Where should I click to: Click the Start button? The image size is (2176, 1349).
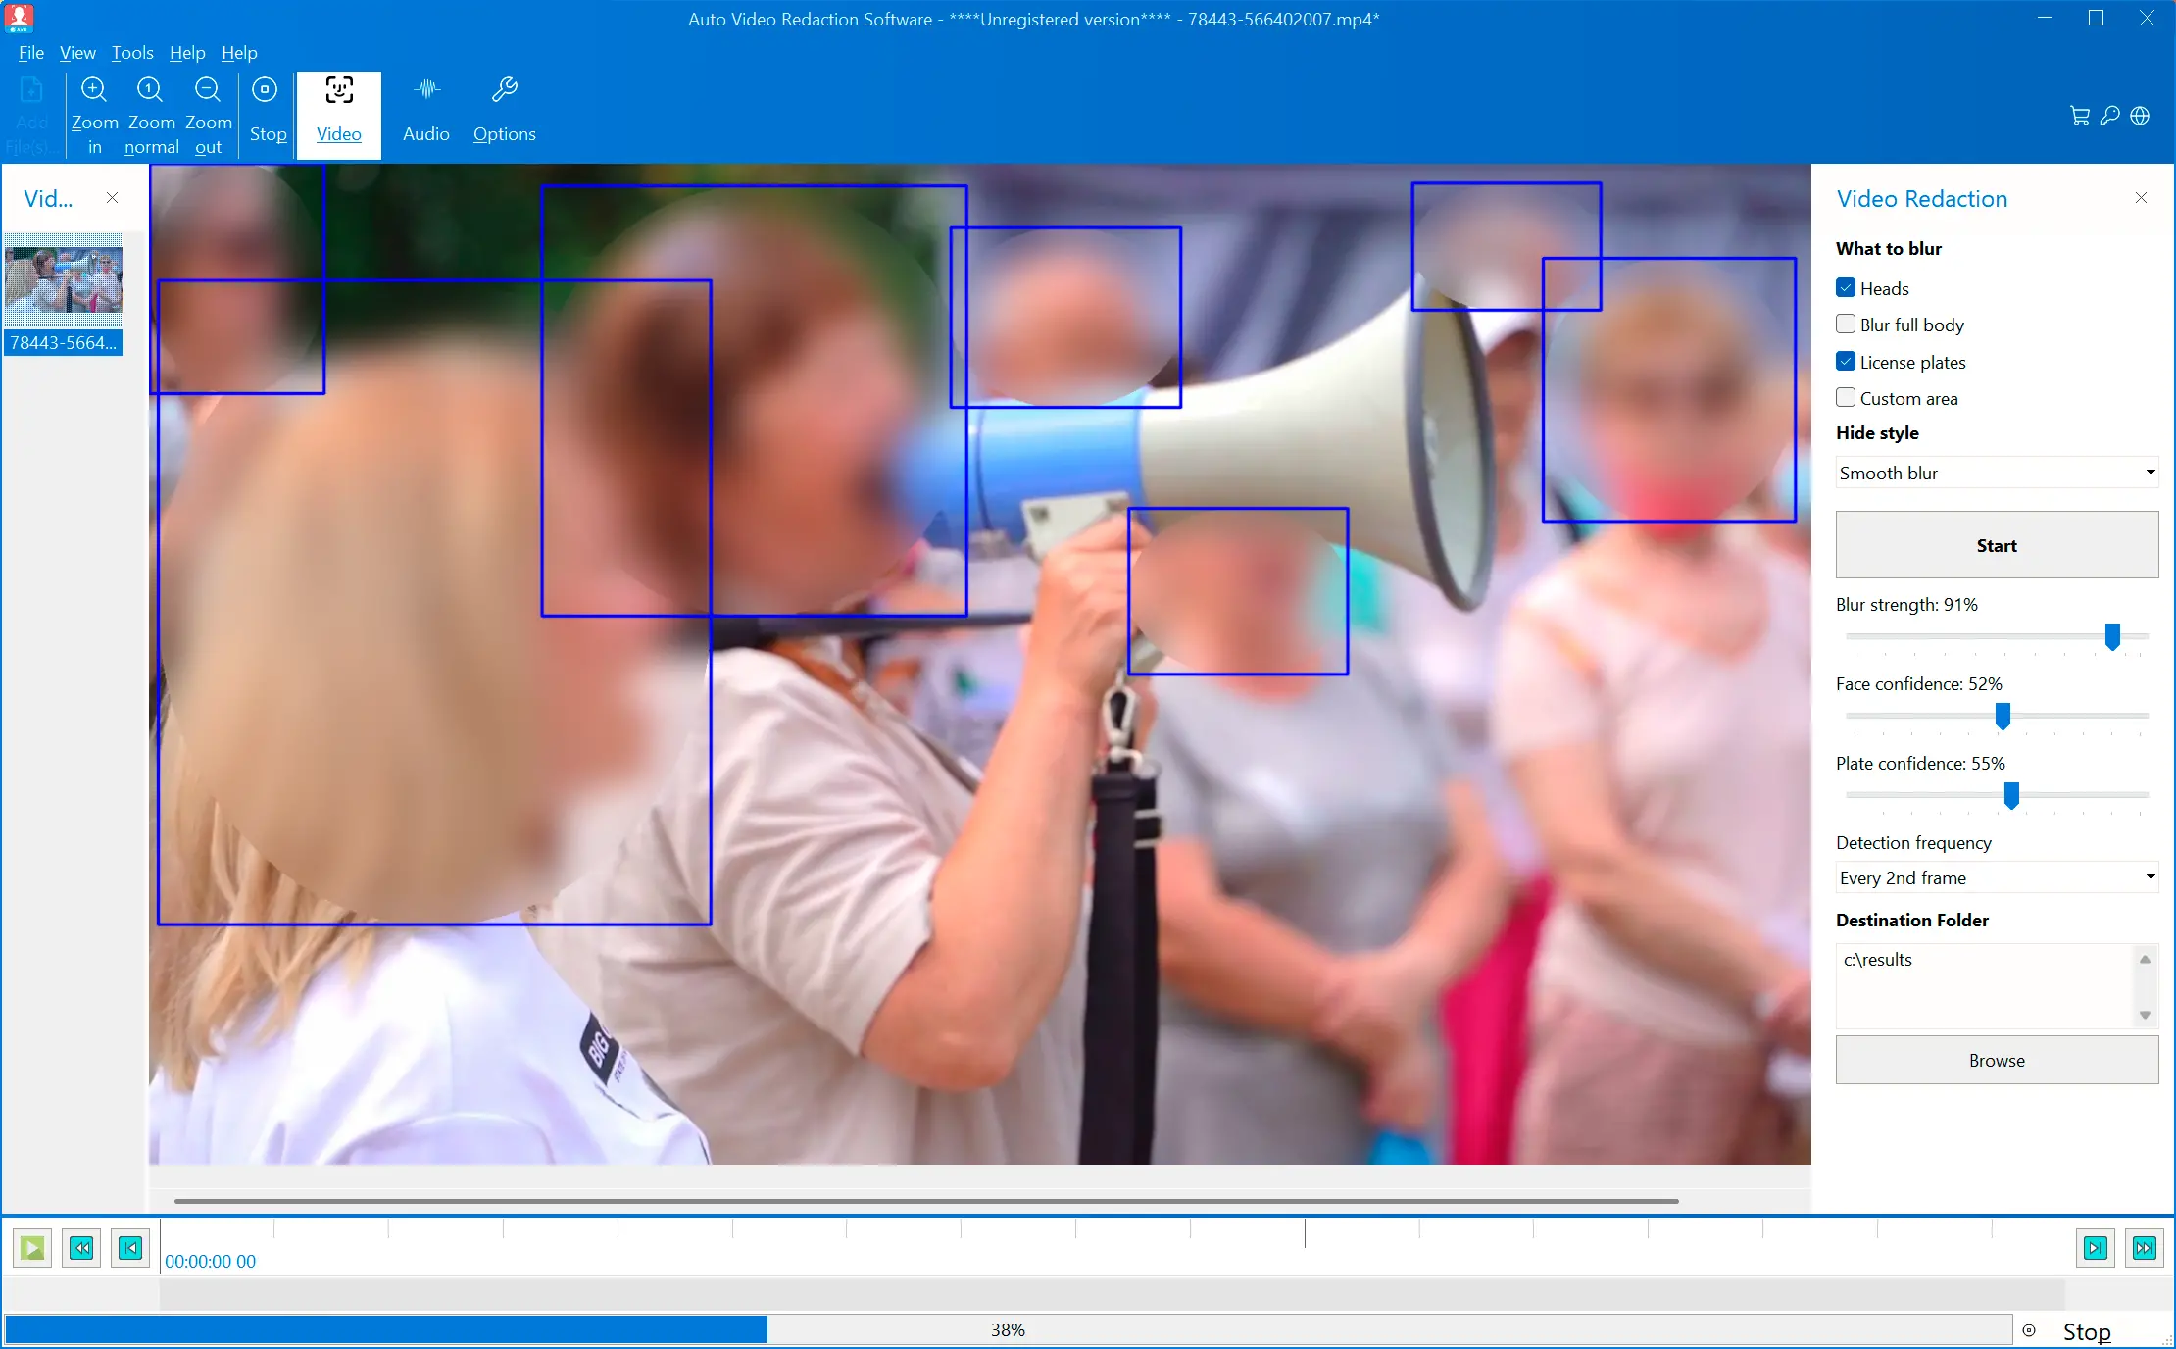tap(1996, 545)
